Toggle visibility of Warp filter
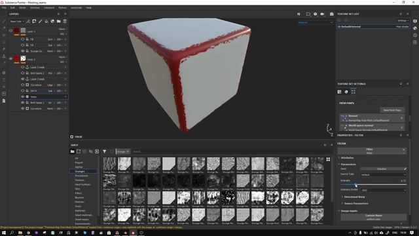The width and height of the screenshot is (419, 236). click(23, 96)
